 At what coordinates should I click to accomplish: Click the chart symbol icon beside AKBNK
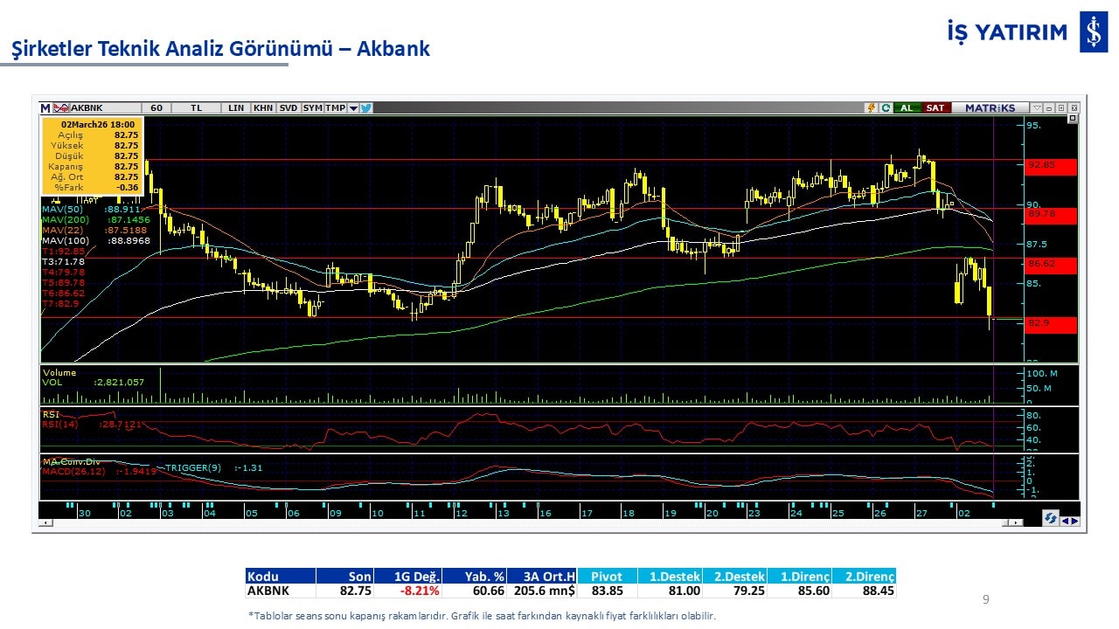click(60, 108)
